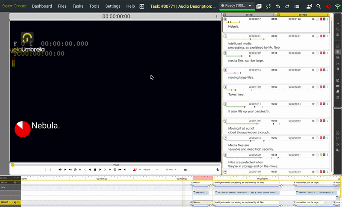The width and height of the screenshot is (342, 207).
Task: Jump to the end of the video
Action: click(125, 169)
